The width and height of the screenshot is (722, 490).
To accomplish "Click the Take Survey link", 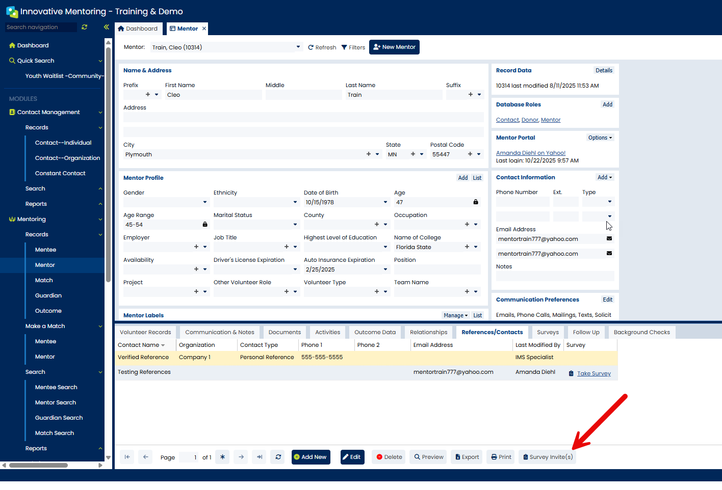I will (594, 373).
